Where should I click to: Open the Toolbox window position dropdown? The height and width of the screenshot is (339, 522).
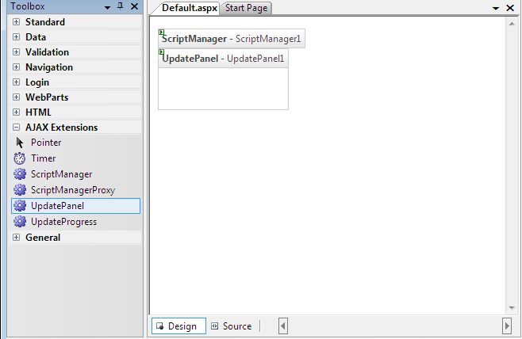107,7
